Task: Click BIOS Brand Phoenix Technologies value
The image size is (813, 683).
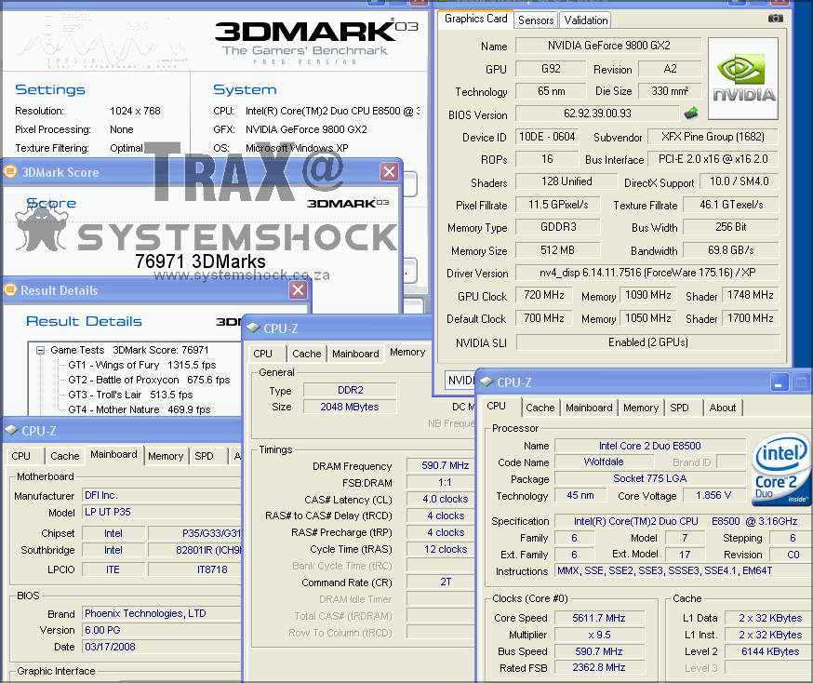Action: (162, 613)
